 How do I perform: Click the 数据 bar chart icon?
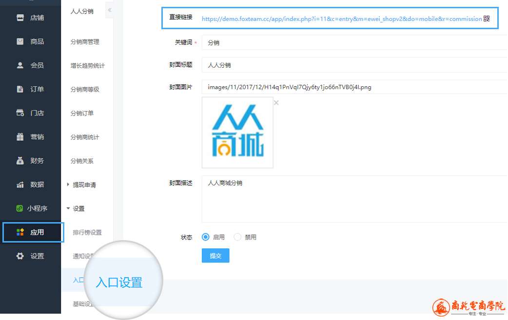click(20, 185)
